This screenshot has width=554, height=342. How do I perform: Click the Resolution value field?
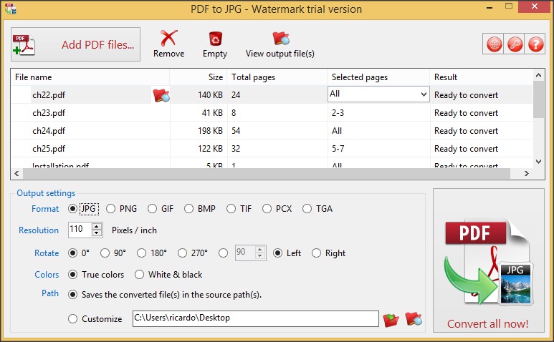(x=80, y=230)
